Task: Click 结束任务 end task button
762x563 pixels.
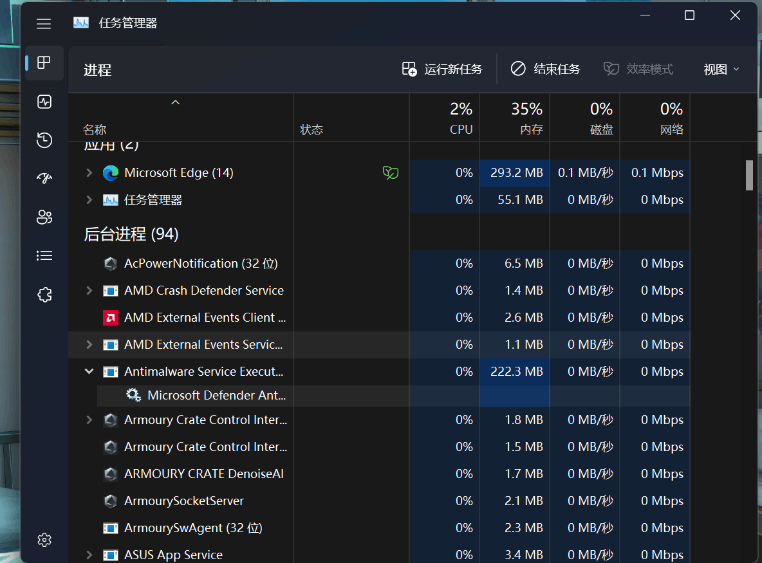Action: click(545, 69)
